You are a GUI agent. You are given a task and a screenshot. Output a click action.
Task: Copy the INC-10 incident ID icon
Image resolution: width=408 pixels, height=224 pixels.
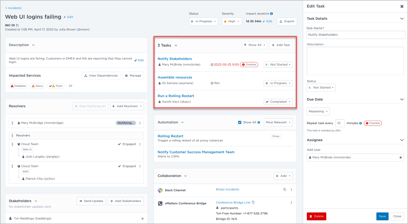[x=17, y=25]
